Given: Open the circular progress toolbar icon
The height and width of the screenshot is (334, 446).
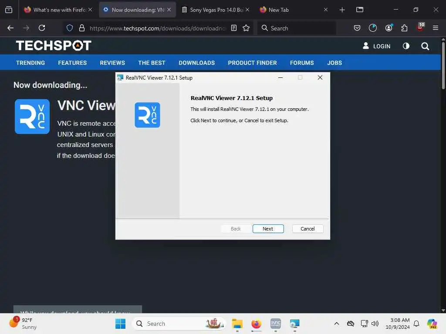Looking at the screenshot, I should [373, 28].
